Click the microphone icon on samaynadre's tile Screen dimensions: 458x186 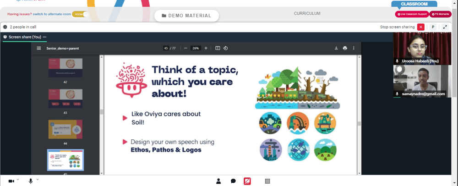(397, 94)
